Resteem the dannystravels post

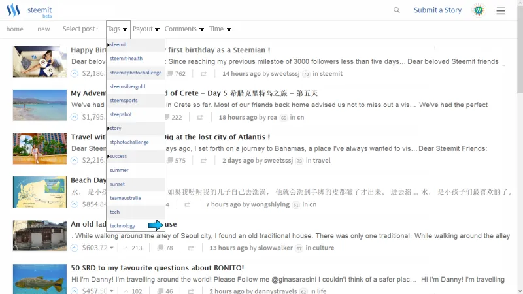[x=191, y=291]
